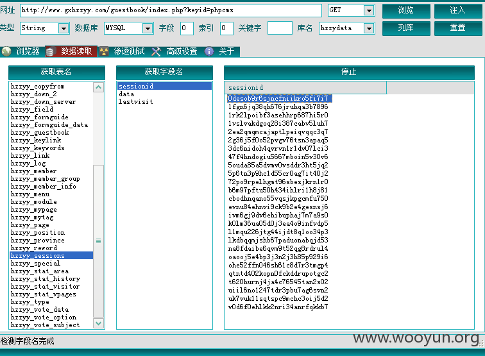Click the tools icon of the 高级设置 tab

[156, 51]
